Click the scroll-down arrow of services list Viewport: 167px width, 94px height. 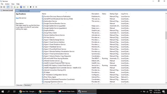point(166,83)
